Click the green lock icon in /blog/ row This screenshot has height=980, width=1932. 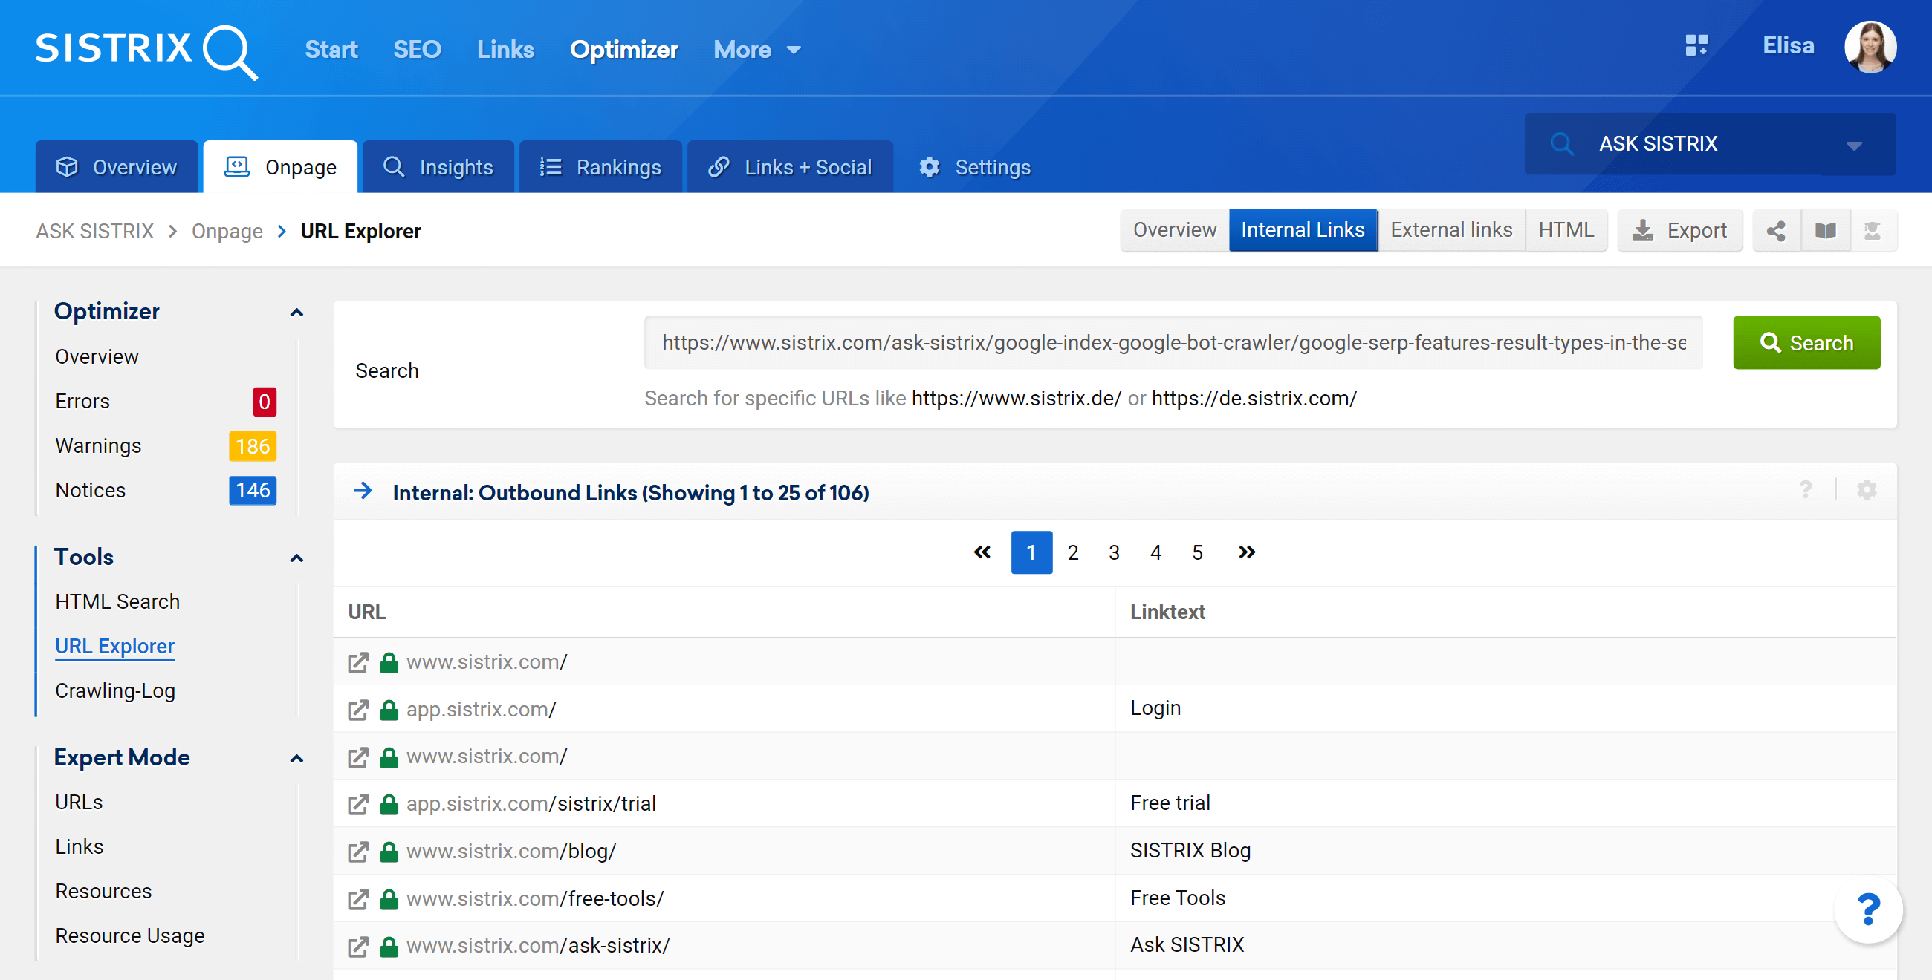(x=389, y=851)
